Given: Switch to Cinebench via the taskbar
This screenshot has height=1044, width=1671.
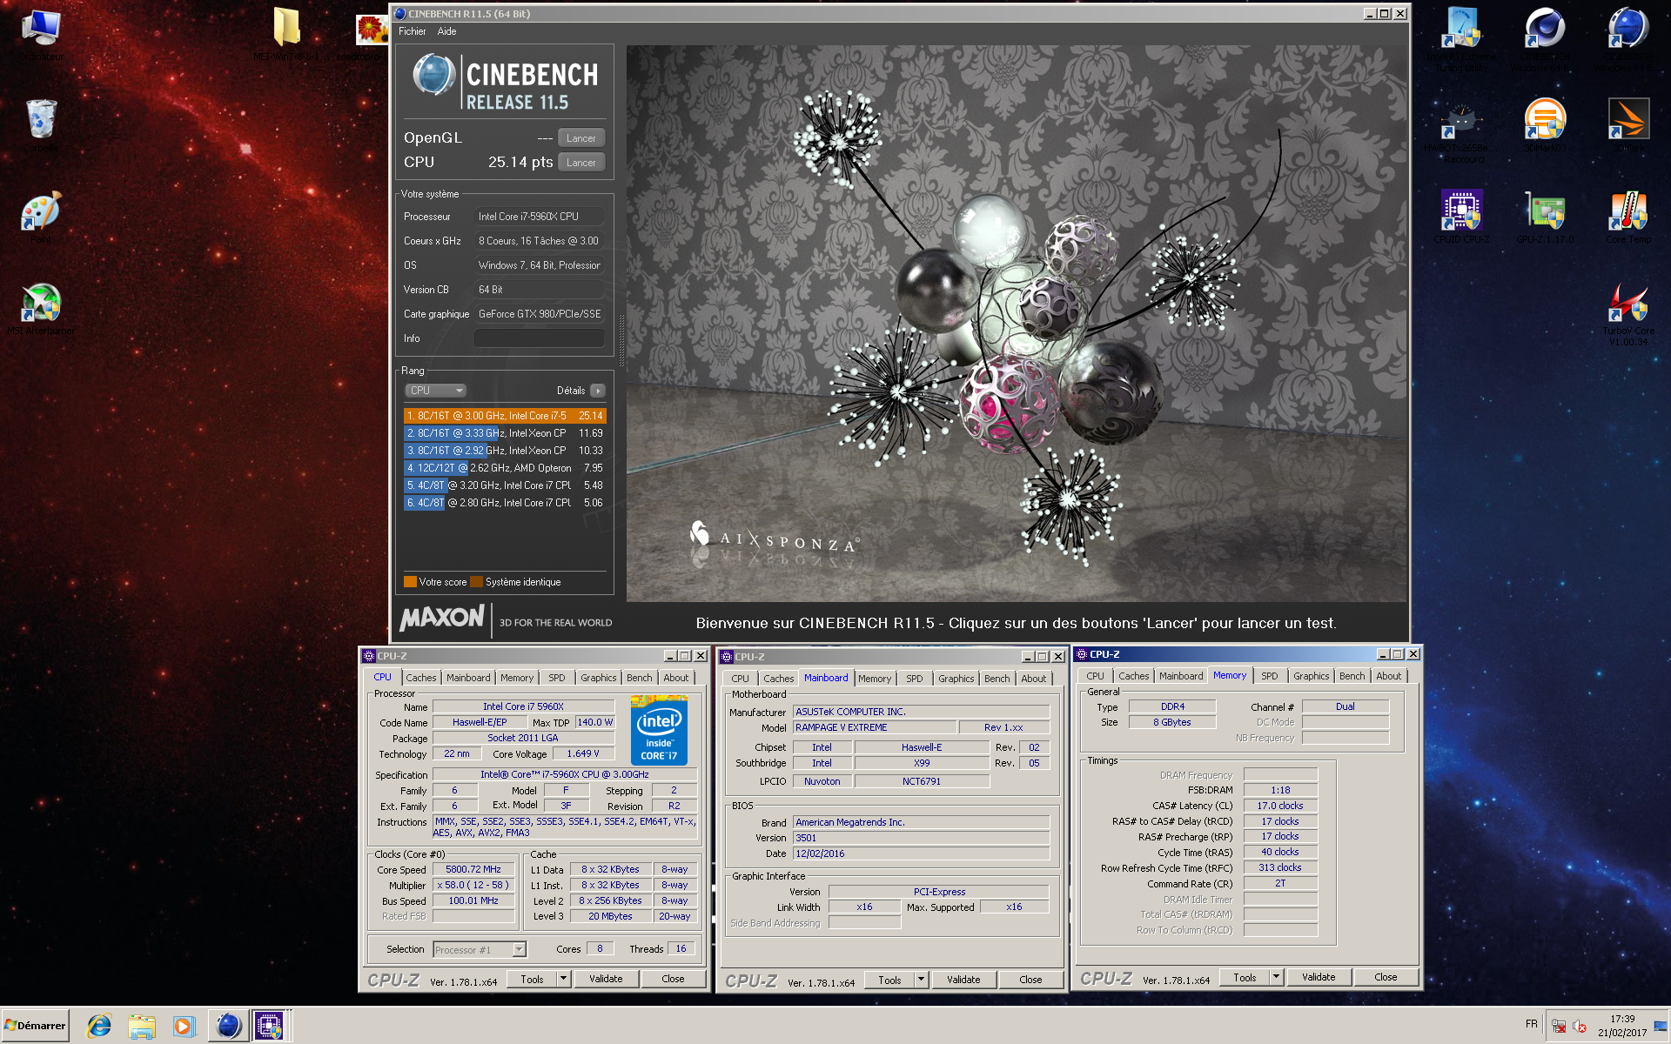Looking at the screenshot, I should pyautogui.click(x=228, y=1026).
